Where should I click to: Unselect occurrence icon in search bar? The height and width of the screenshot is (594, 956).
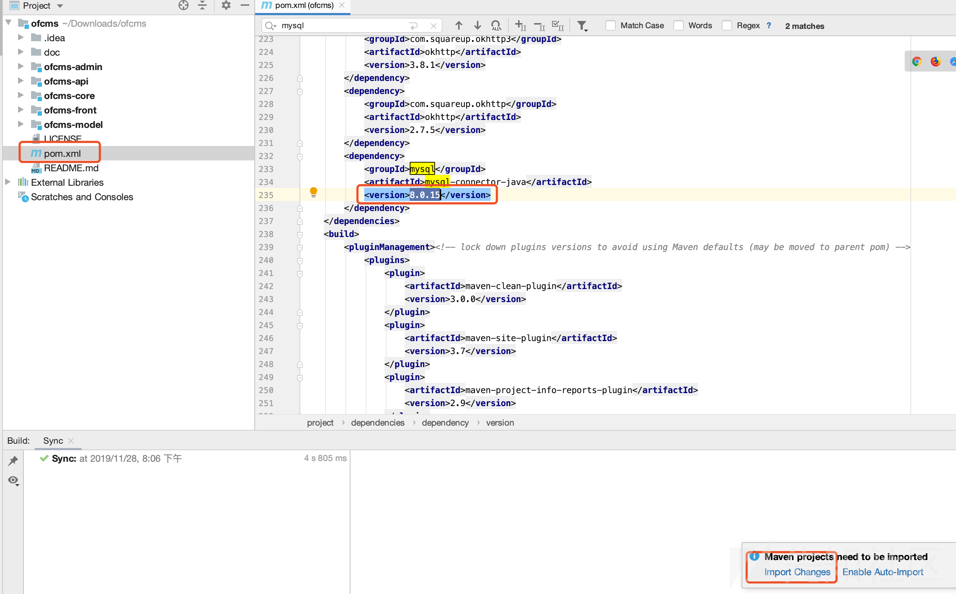[539, 26]
